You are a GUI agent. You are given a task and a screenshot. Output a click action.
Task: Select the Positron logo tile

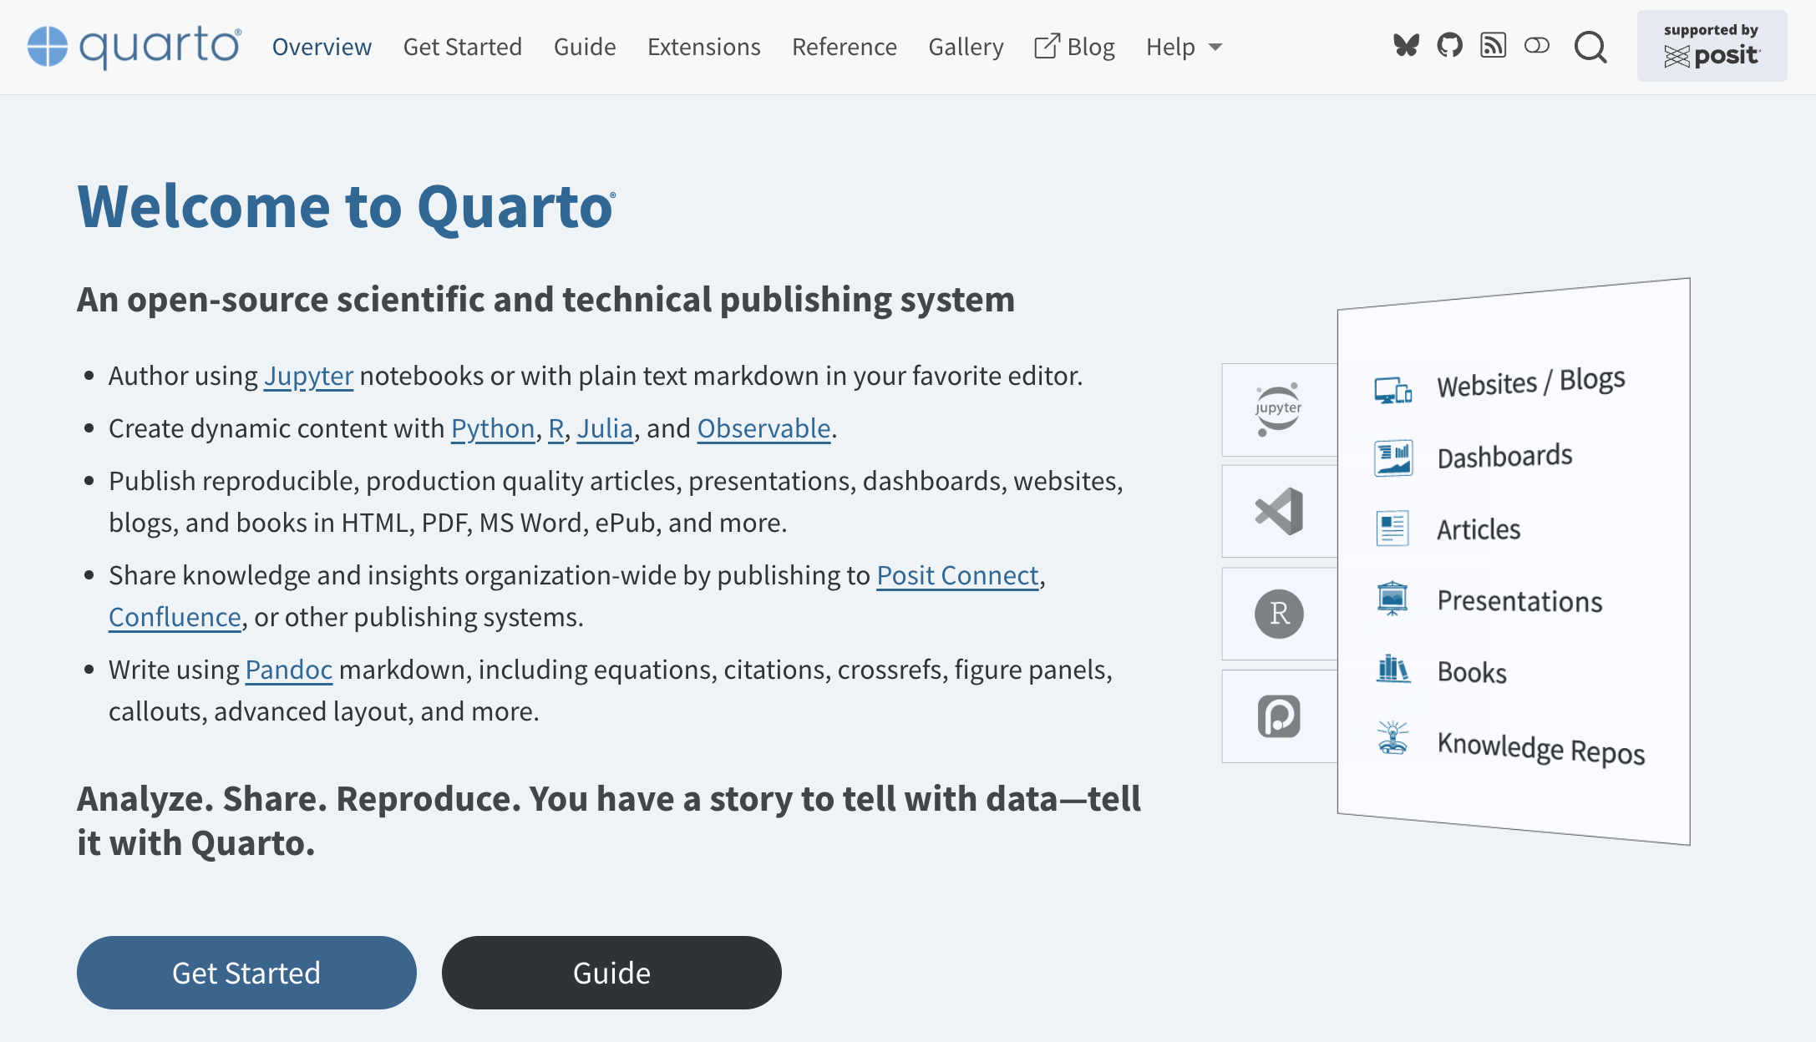click(1279, 716)
